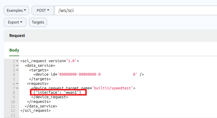The height and width of the screenshot is (118, 217).
Task: Fold the requests block on line 6
Action: click(17, 84)
